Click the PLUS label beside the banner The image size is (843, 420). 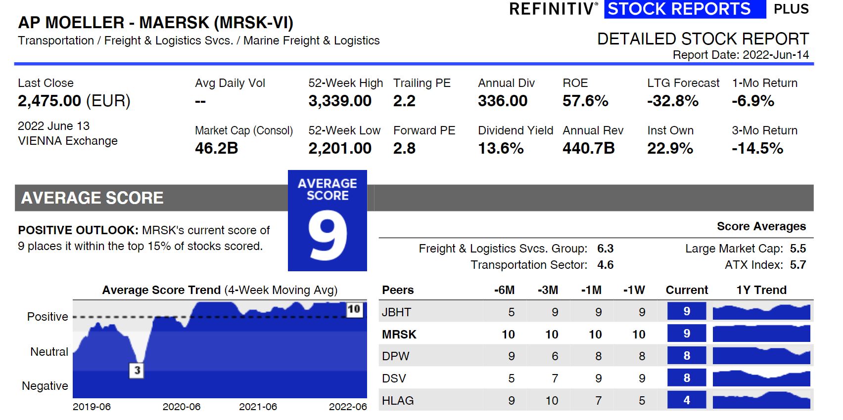791,9
